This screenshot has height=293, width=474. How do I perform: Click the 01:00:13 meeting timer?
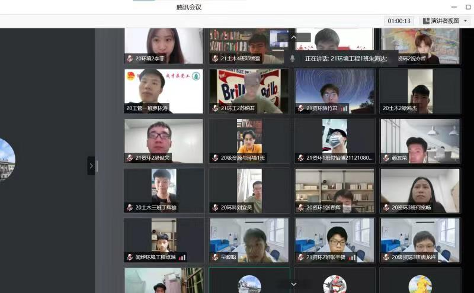point(399,21)
